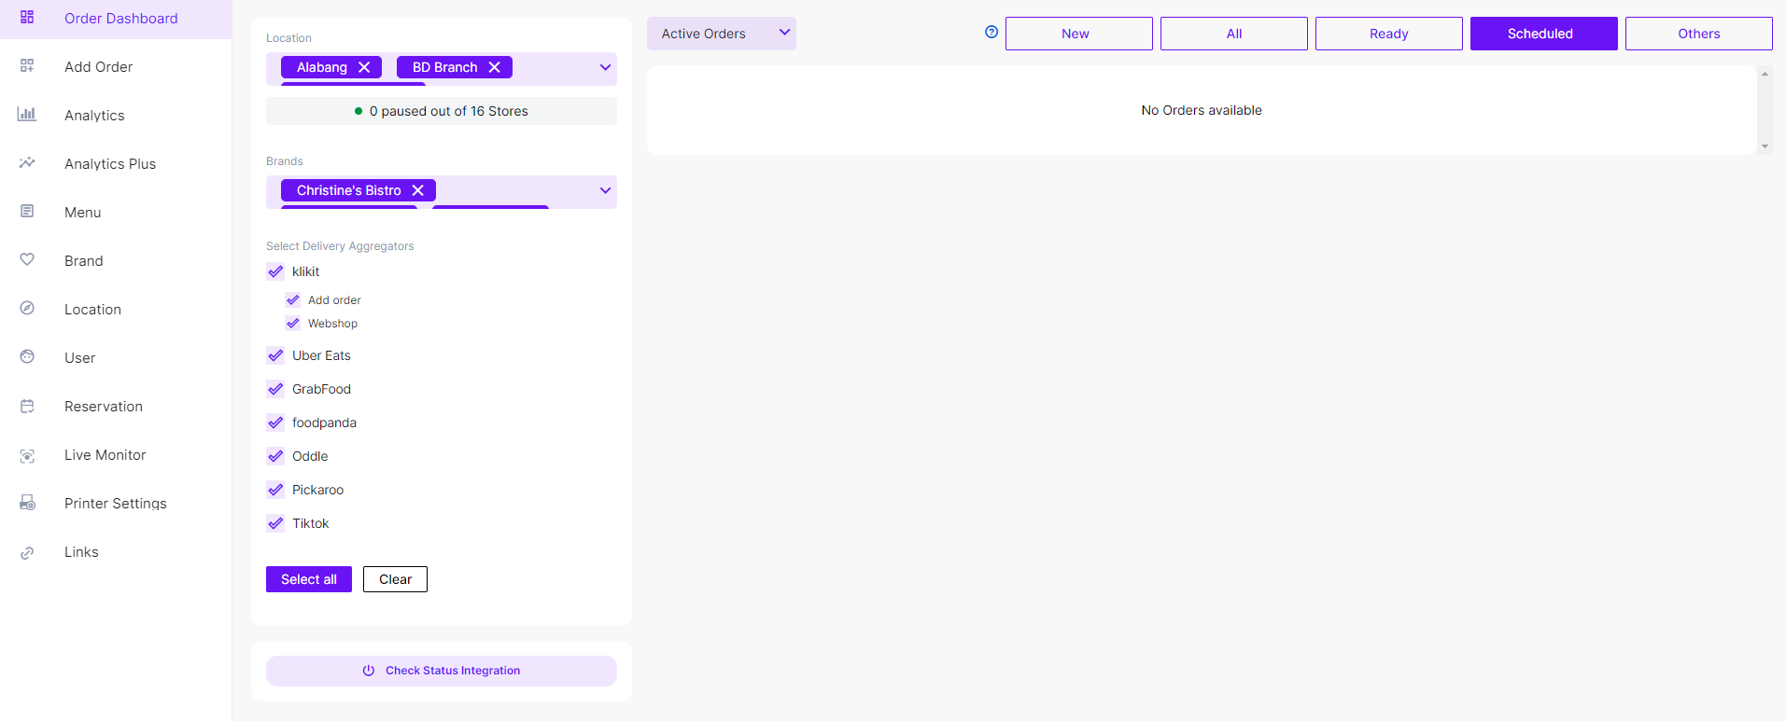Image resolution: width=1786 pixels, height=721 pixels.
Task: Click the Brand heart icon in sidebar
Action: point(27,260)
